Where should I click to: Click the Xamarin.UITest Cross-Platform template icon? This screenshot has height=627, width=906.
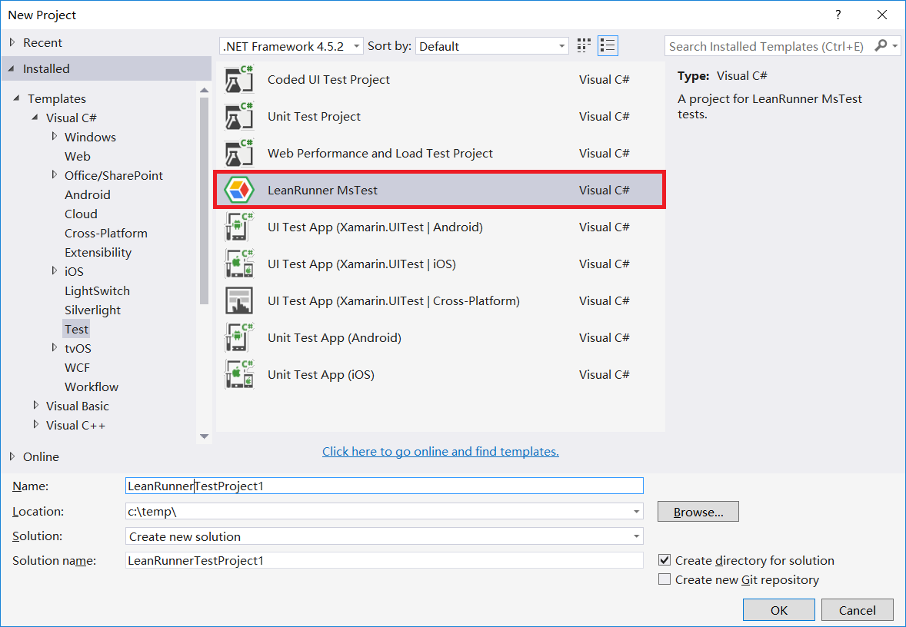pos(238,300)
